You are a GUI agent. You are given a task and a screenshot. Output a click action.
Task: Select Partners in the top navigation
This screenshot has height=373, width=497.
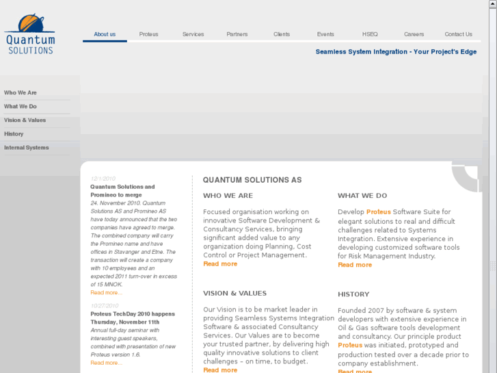click(237, 34)
